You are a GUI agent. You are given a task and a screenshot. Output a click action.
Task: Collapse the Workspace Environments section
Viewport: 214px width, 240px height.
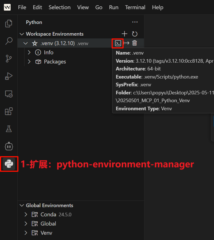point(22,34)
